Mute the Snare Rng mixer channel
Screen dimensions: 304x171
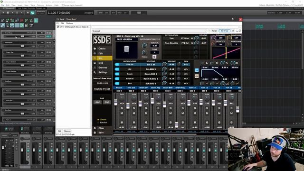click(182, 113)
